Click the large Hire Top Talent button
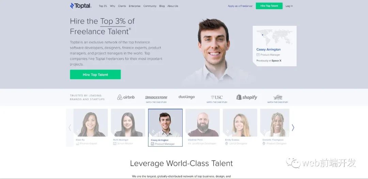Image resolution: width=368 pixels, height=179 pixels. (95, 74)
